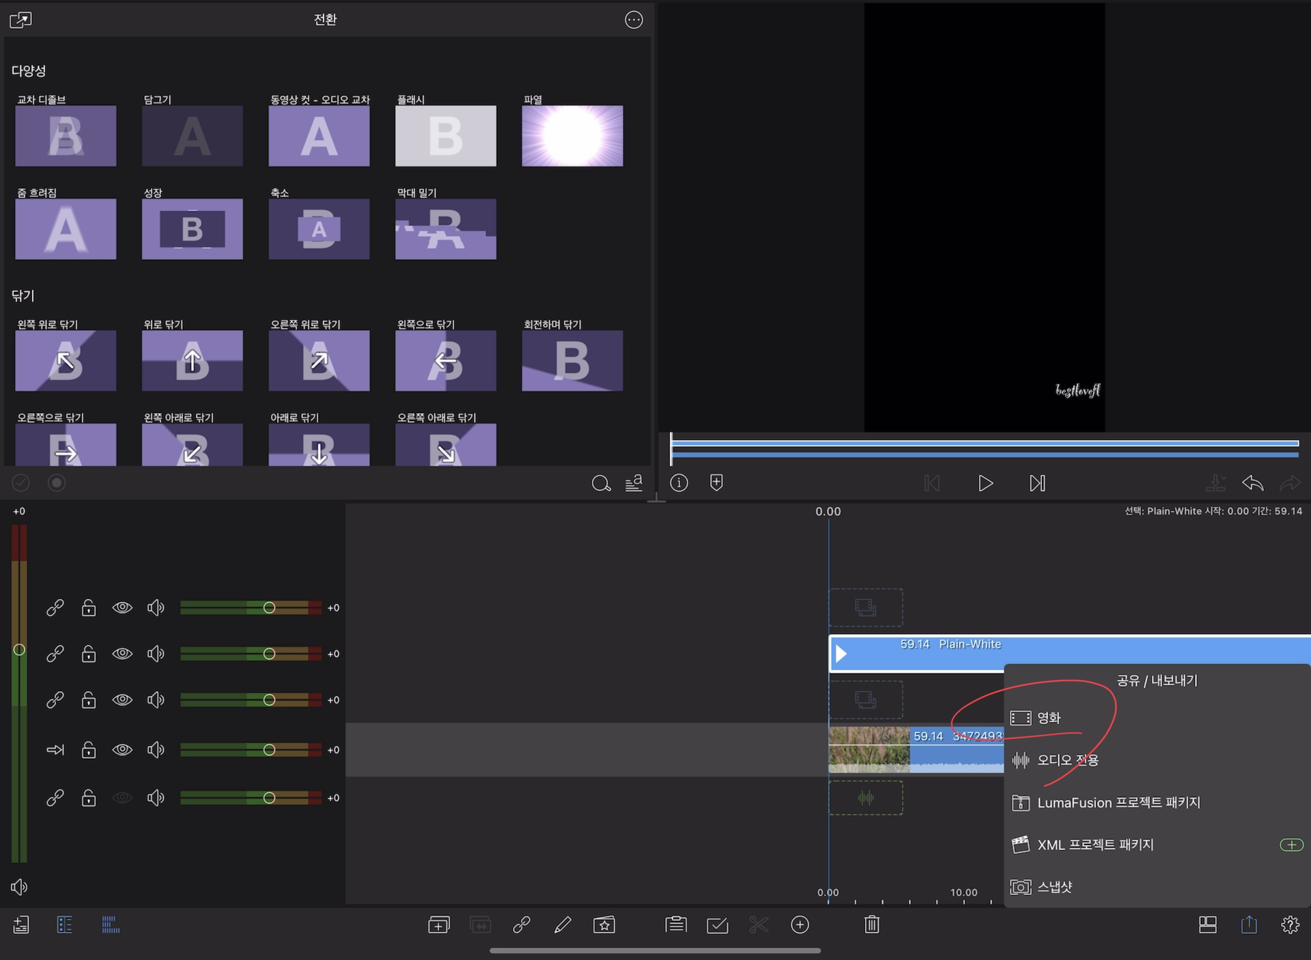Adjust the fourth track volume slider knob
Screen dimensions: 1311x960
tap(269, 750)
